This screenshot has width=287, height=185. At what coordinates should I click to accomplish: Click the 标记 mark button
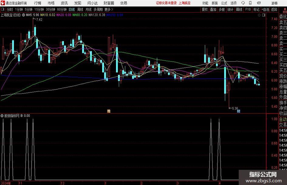(256, 9)
